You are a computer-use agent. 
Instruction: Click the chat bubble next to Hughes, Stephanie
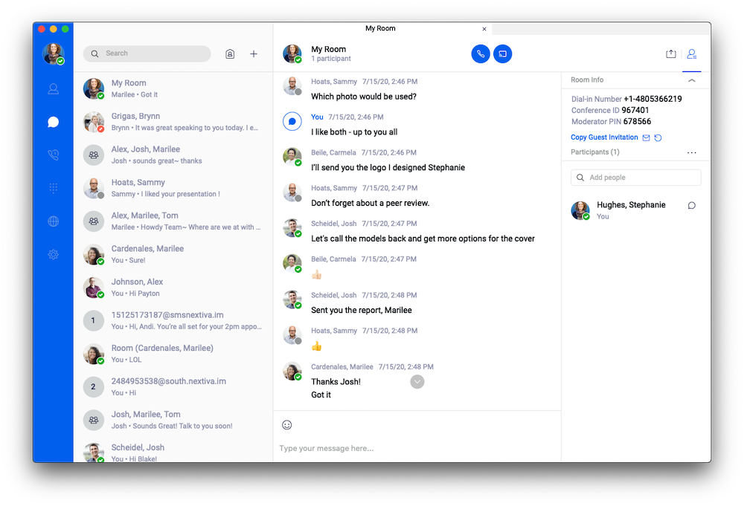[x=692, y=205]
